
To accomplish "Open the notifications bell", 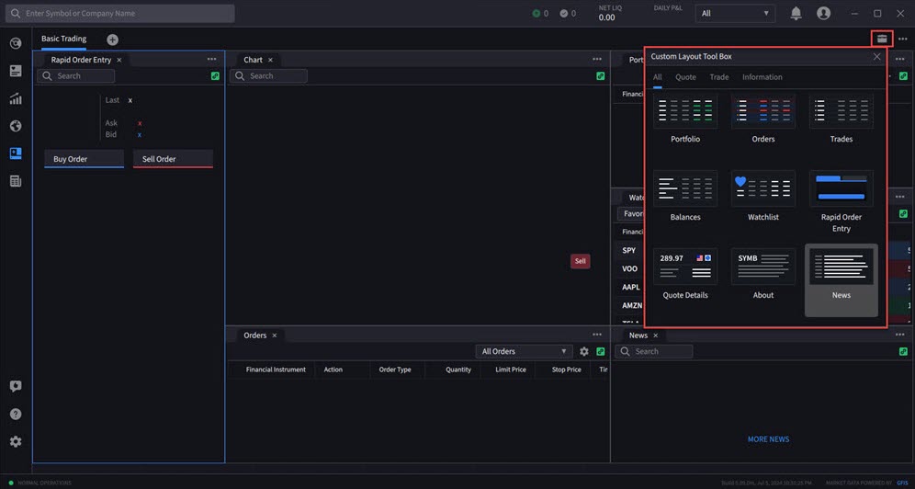I will [796, 14].
